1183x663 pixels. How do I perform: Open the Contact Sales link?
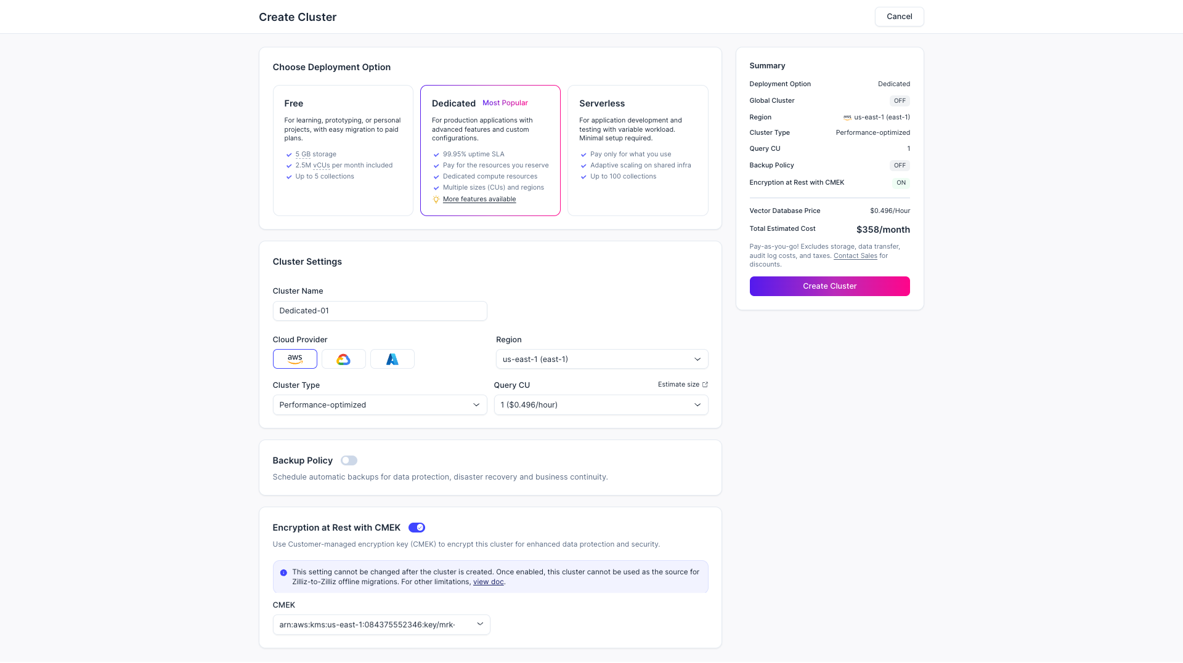(855, 256)
